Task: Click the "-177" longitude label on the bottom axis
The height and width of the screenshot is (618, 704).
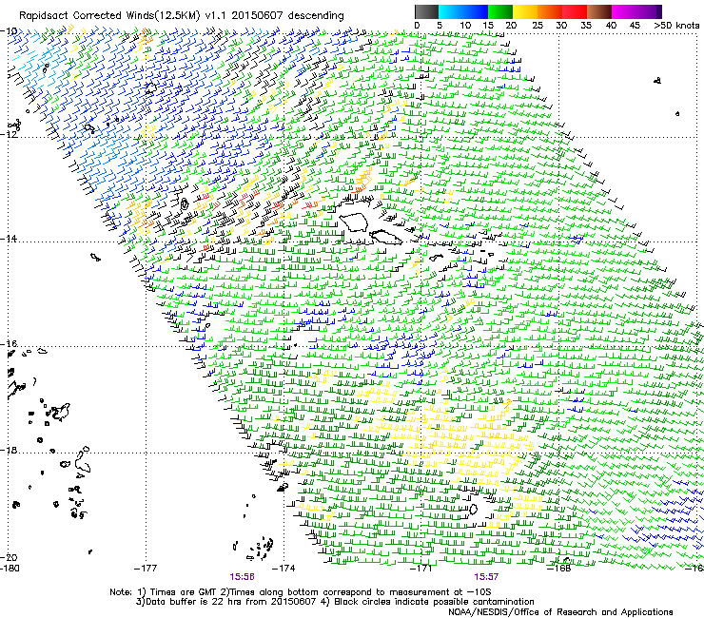Action: 146,568
